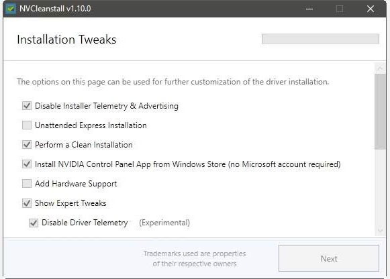Enable Add Hardware Support checkbox
Viewport: 390px width, 279px height.
tap(27, 183)
